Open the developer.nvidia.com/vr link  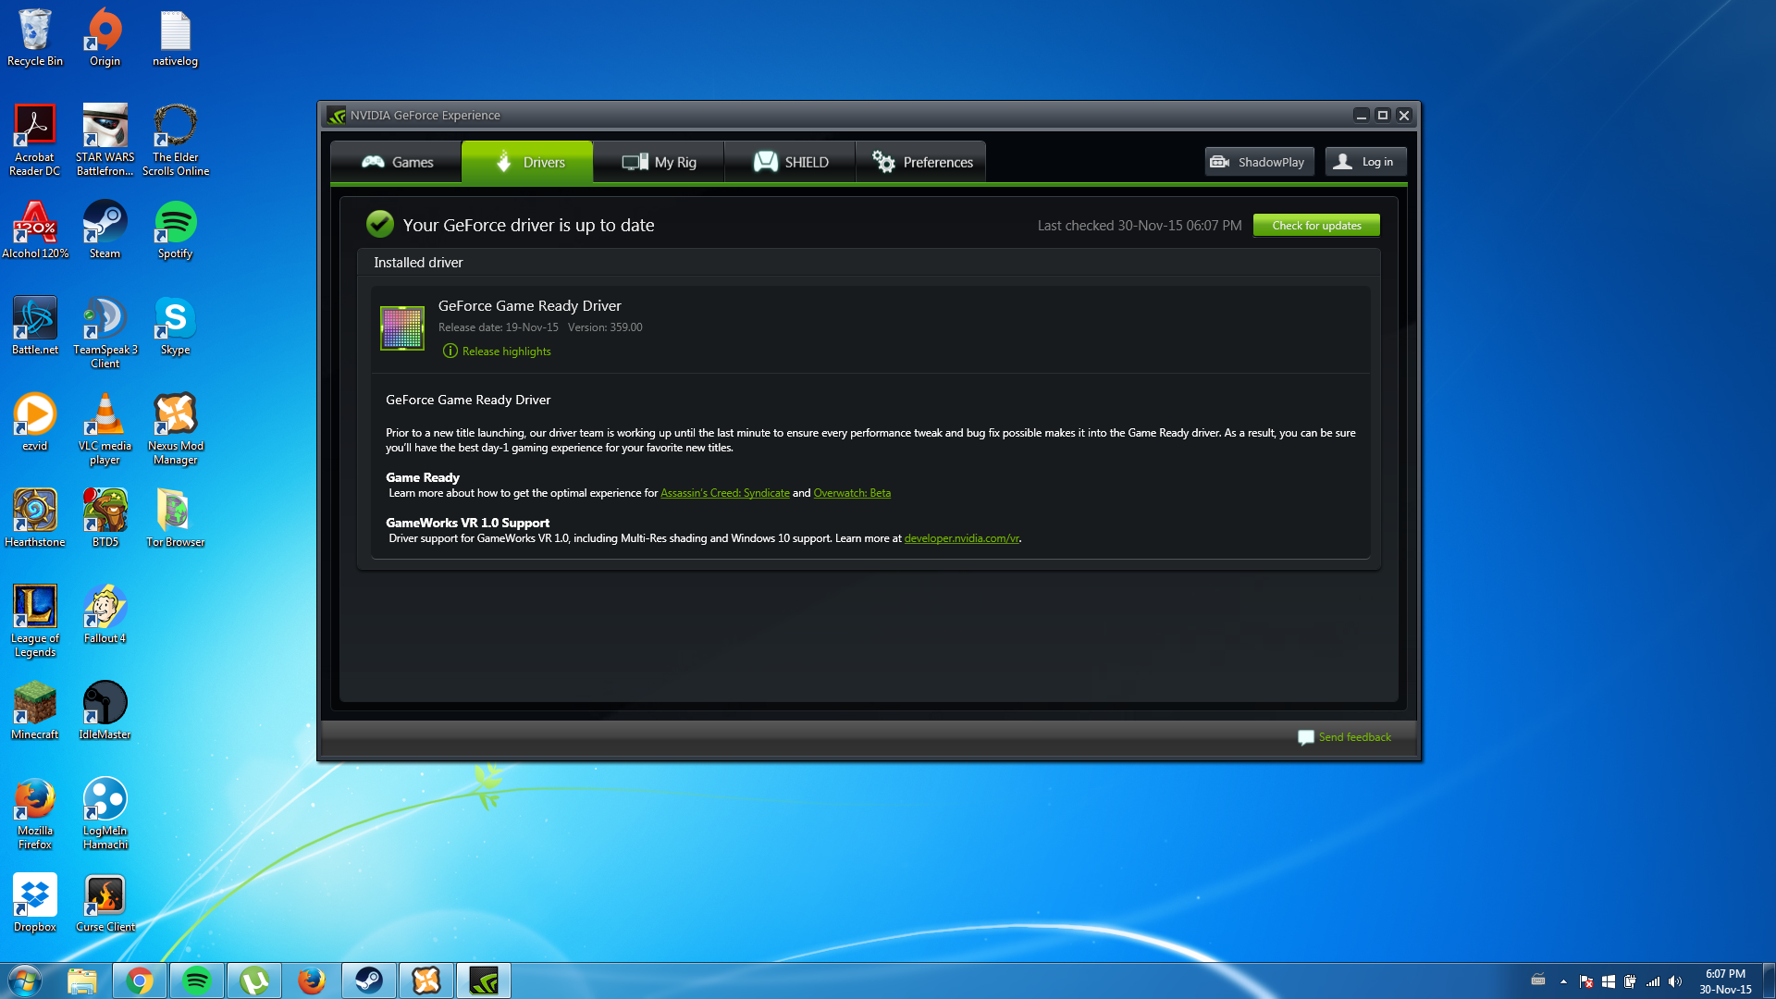pyautogui.click(x=961, y=538)
